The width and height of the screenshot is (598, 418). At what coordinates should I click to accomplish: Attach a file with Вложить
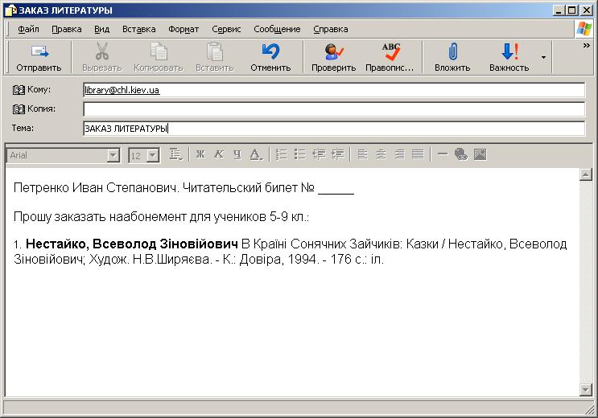click(452, 57)
